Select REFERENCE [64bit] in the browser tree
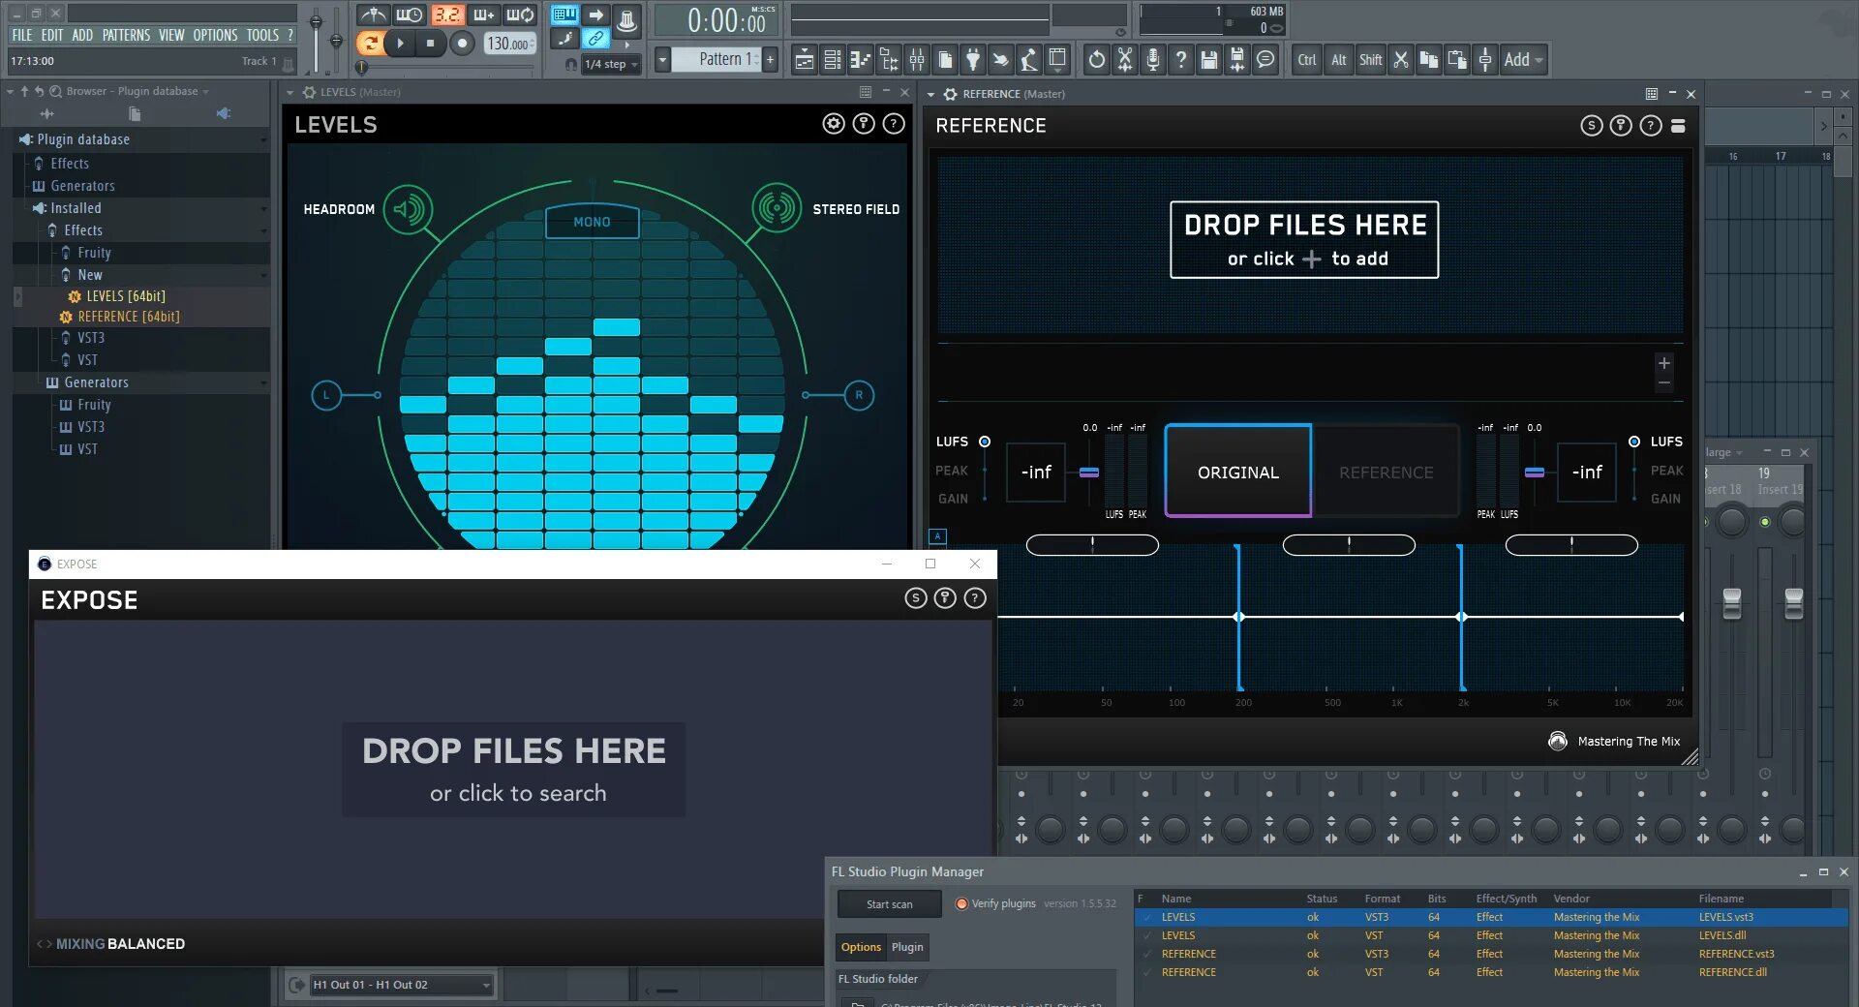Image resolution: width=1859 pixels, height=1007 pixels. pyautogui.click(x=129, y=317)
